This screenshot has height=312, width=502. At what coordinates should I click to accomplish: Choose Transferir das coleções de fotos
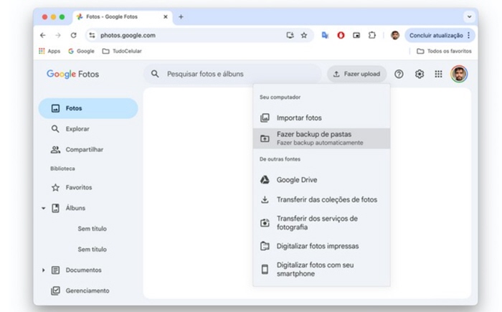point(321,199)
